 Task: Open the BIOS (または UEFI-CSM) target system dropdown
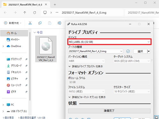pos(132,61)
